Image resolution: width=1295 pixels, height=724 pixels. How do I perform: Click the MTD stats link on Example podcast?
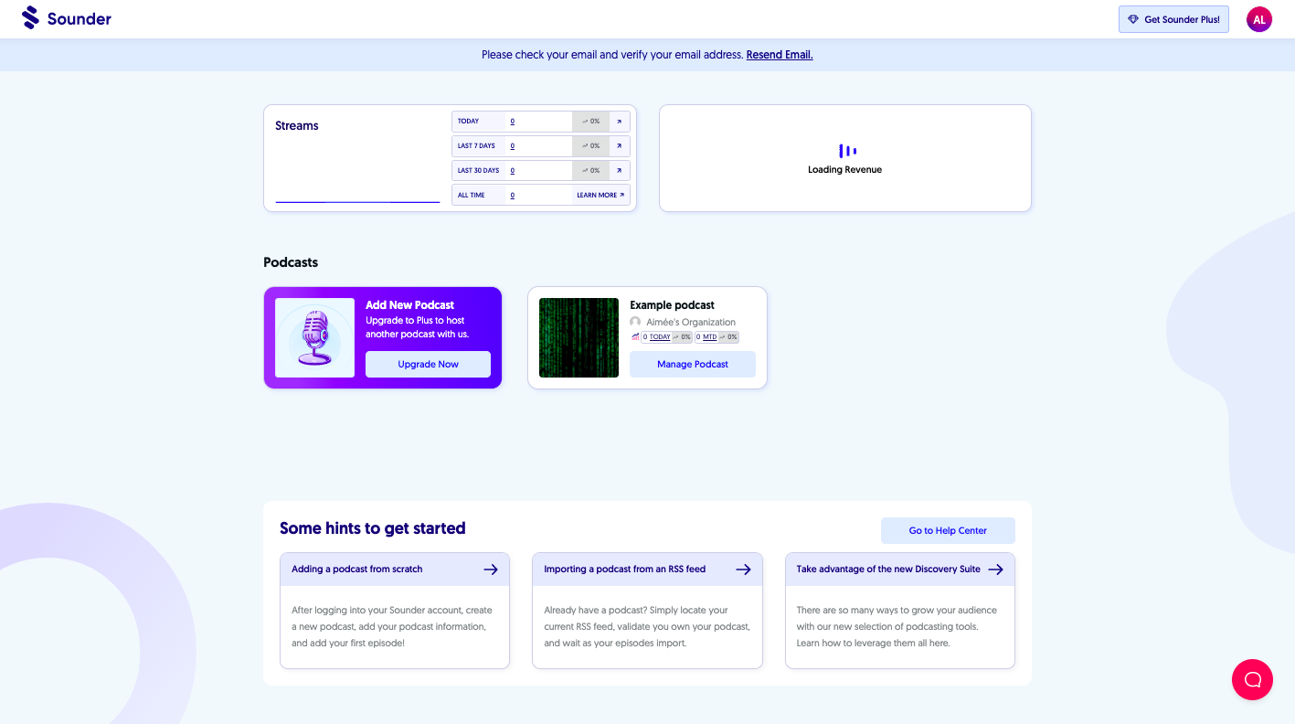pos(709,336)
